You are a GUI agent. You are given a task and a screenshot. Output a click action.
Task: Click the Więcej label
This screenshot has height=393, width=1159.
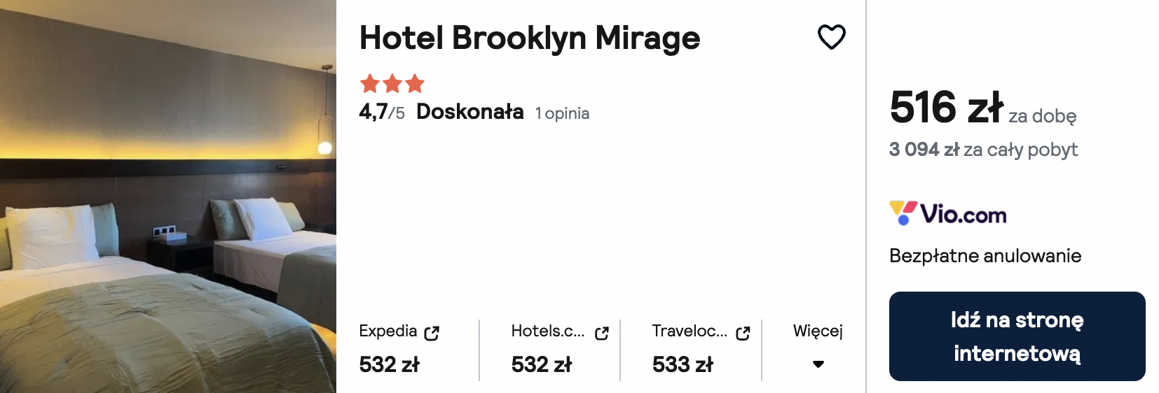pyautogui.click(x=818, y=331)
